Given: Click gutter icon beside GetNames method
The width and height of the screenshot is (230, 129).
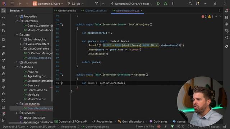Looking at the screenshot, I should [x=61, y=75].
